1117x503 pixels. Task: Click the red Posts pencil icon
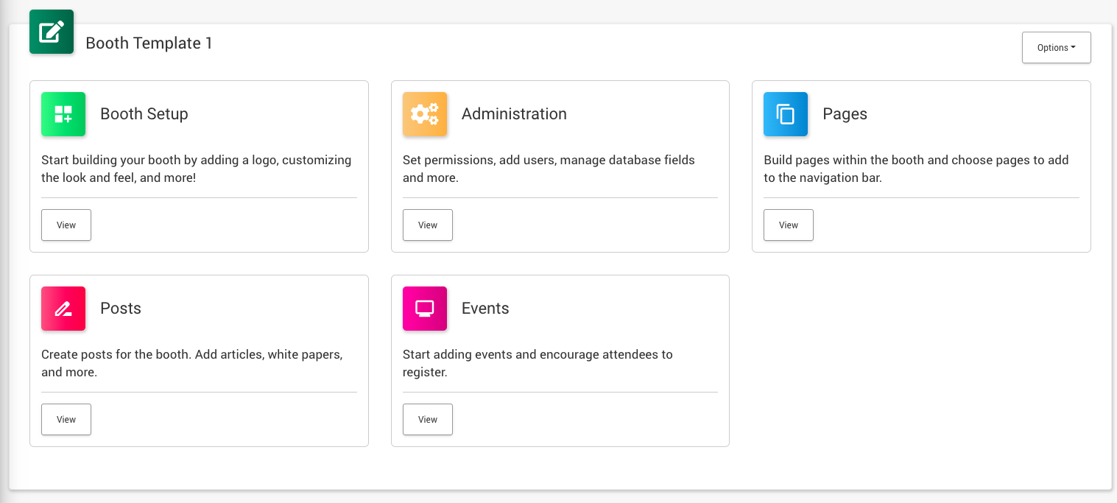[x=63, y=309]
